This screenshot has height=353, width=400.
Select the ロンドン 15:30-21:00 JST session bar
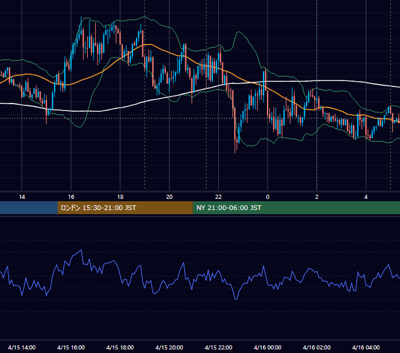[x=125, y=208]
